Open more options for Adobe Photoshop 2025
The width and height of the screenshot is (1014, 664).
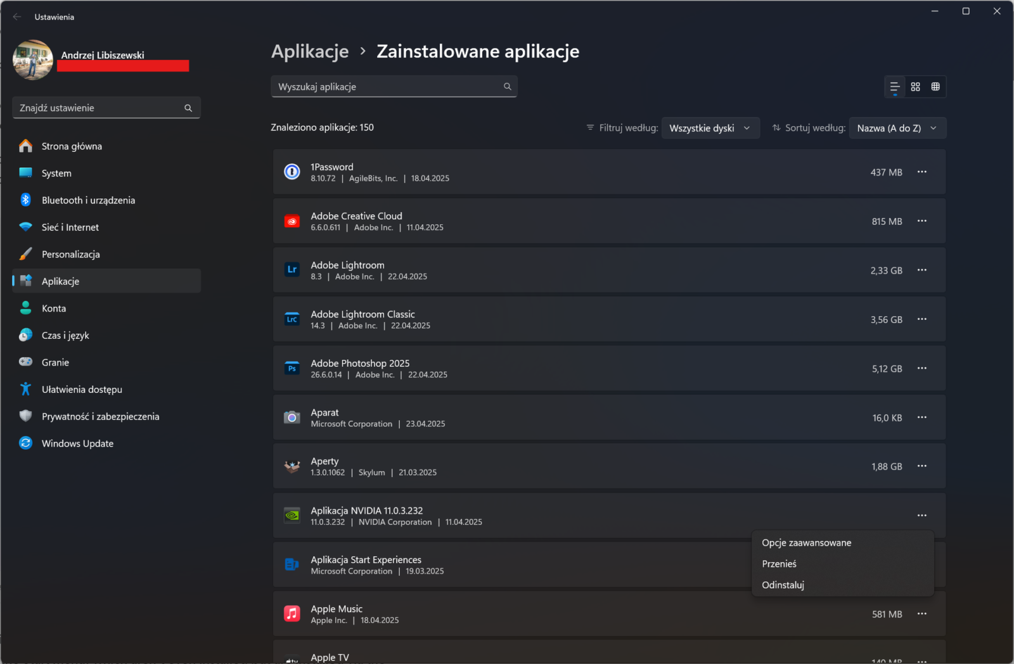click(x=922, y=368)
